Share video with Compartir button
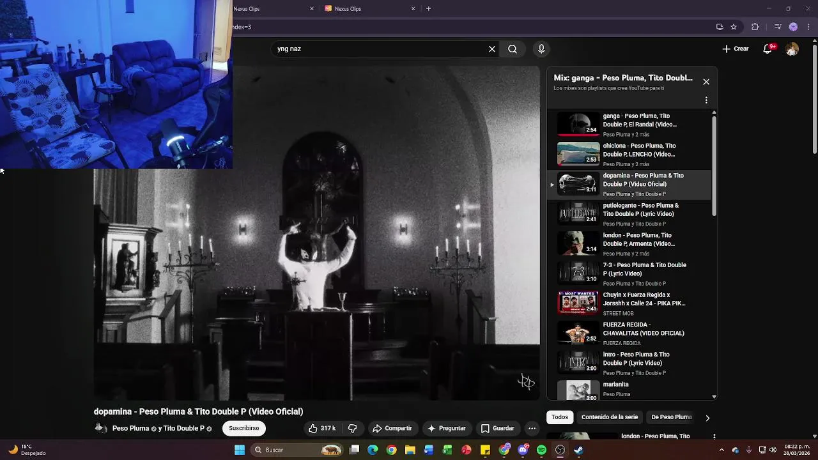This screenshot has height=460, width=818. [392, 428]
